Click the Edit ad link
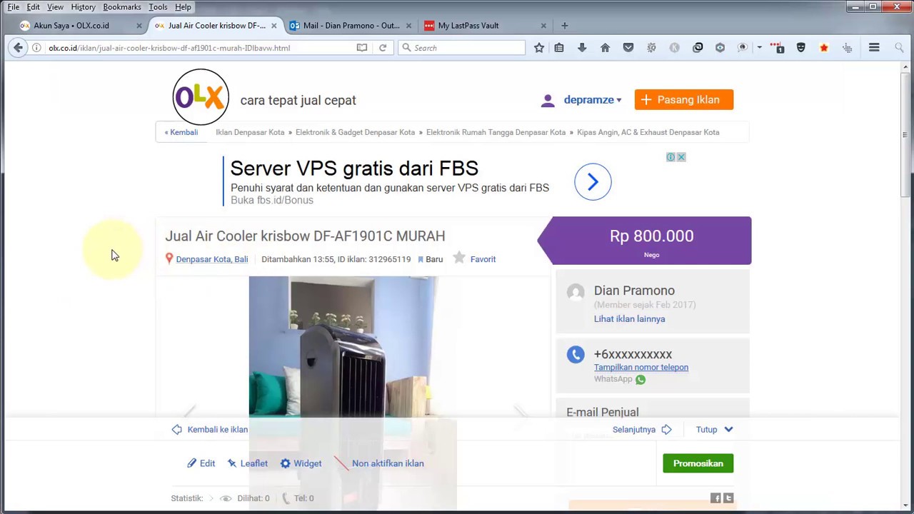The height and width of the screenshot is (514, 914). pyautogui.click(x=201, y=463)
